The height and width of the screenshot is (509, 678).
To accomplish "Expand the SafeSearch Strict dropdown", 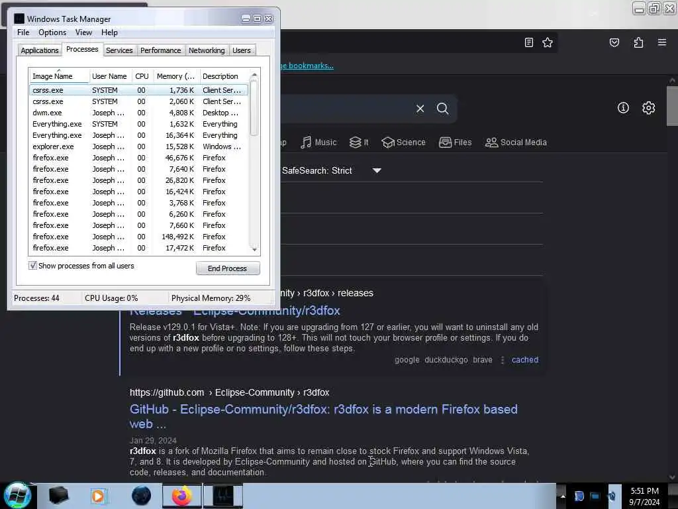I will 377,170.
